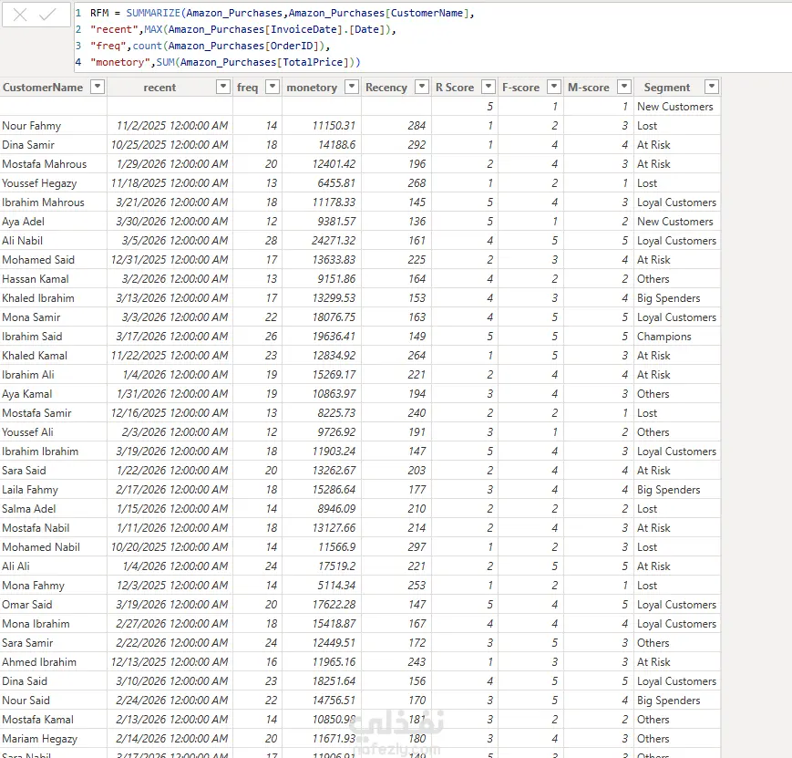The width and height of the screenshot is (792, 758).
Task: Select the Aya Adel name cell
Action: tap(54, 222)
